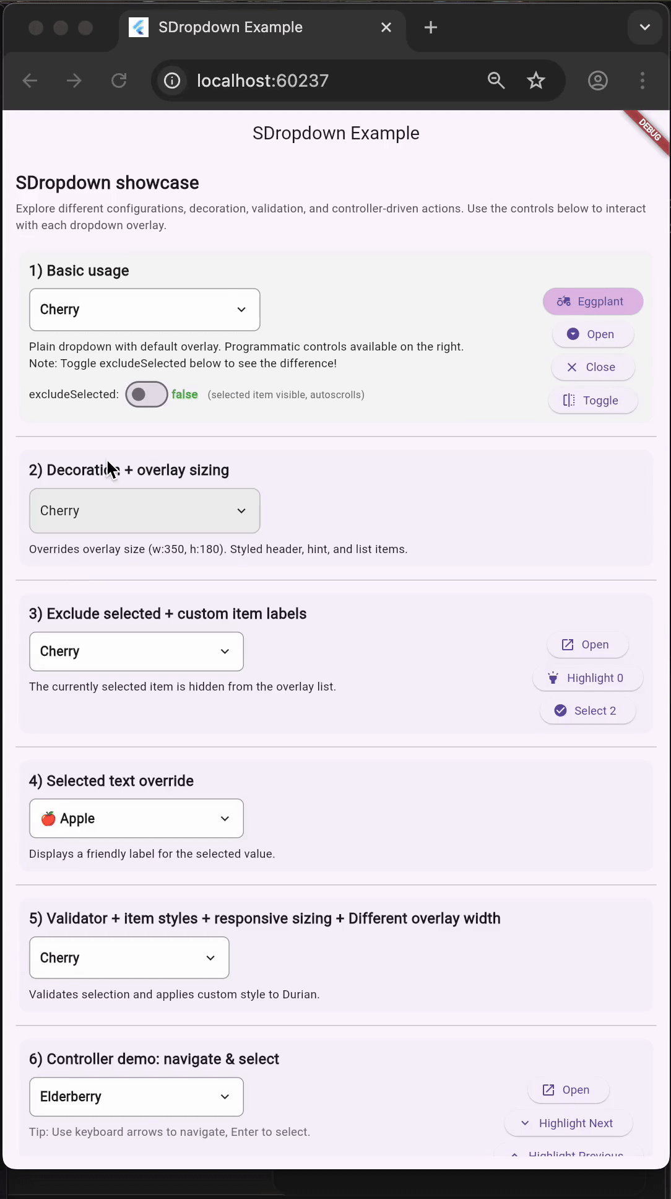Click the Eggplant button icon
This screenshot has width=671, height=1199.
pyautogui.click(x=564, y=301)
